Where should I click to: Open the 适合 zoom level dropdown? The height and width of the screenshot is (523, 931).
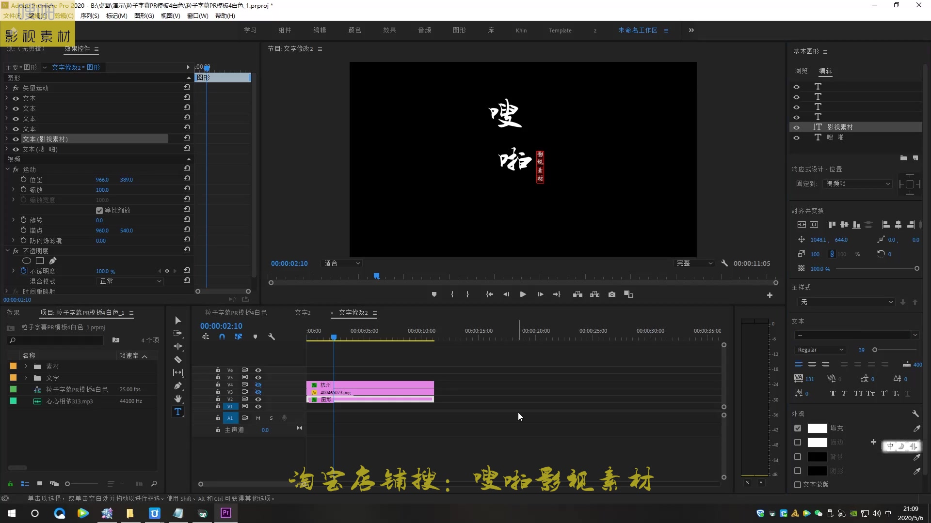tap(342, 263)
